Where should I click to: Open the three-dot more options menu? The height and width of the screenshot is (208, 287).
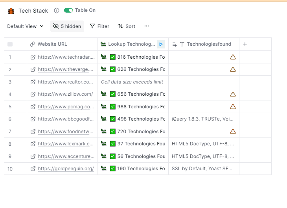coord(147,26)
